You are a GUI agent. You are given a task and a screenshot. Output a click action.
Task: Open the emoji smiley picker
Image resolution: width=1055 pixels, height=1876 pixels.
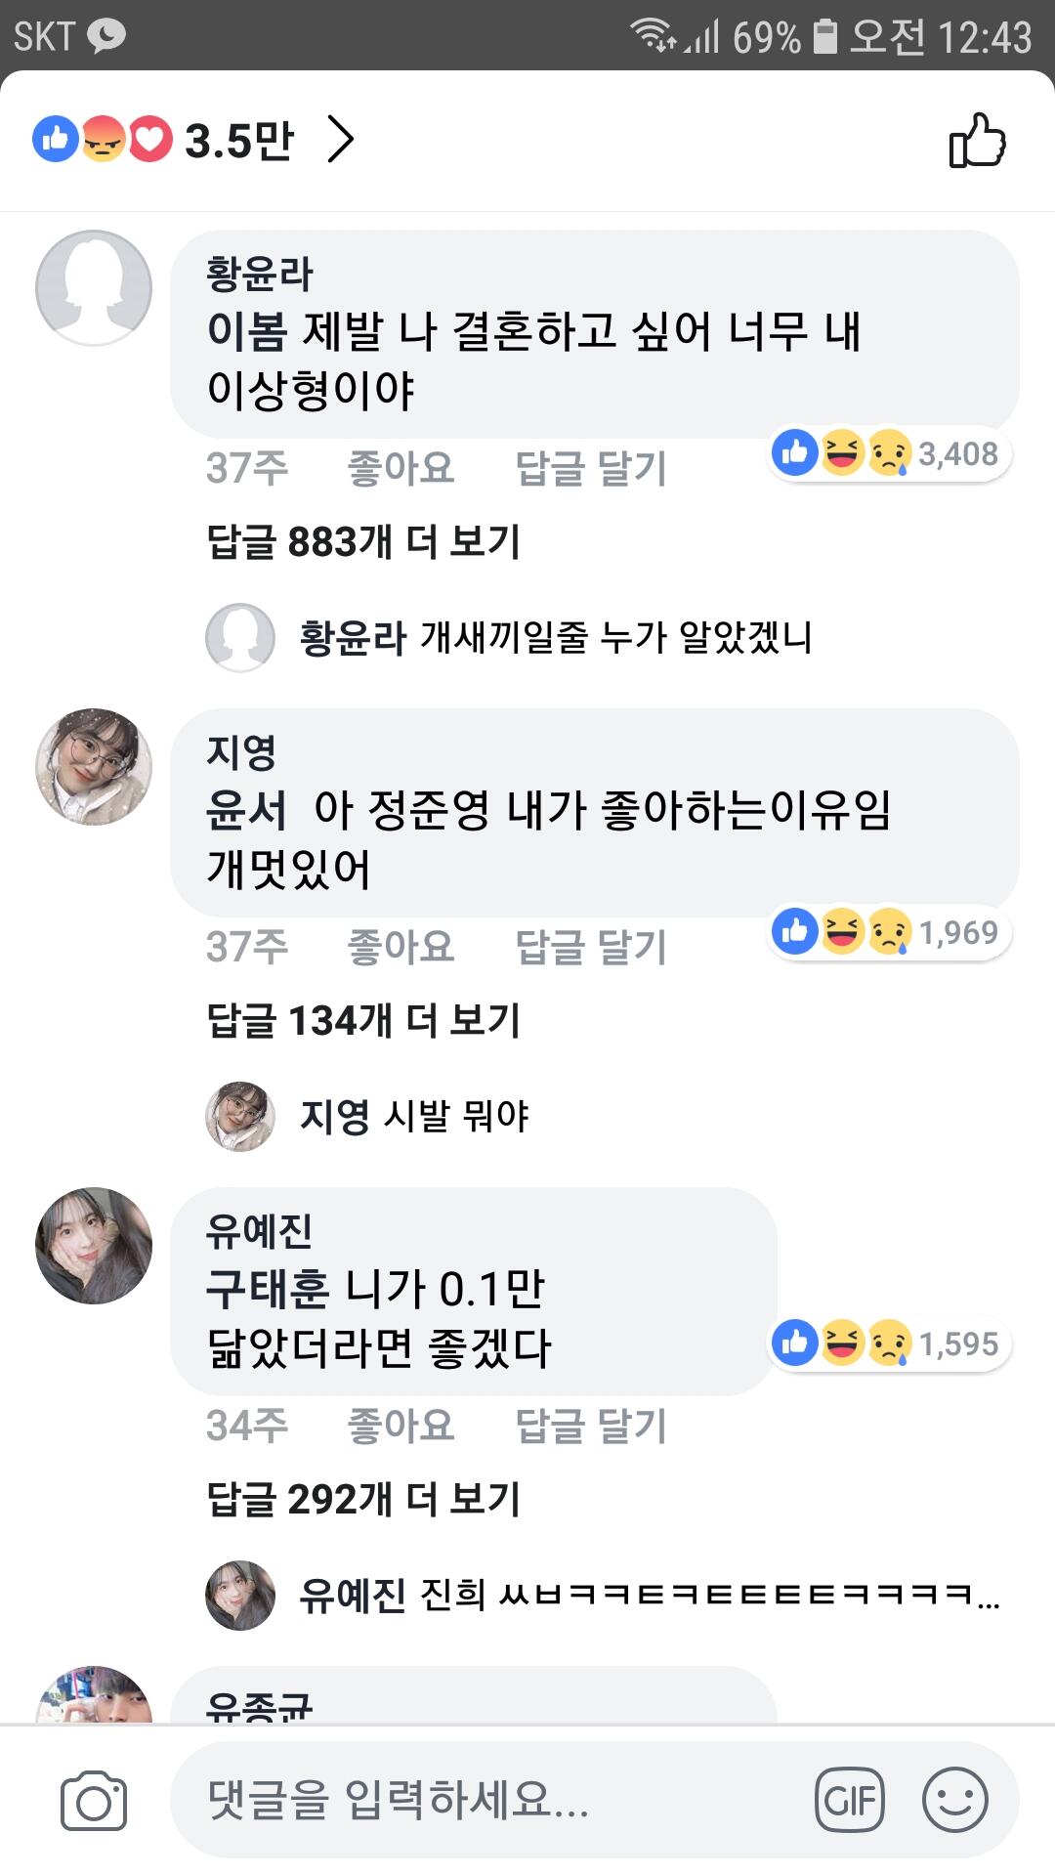click(954, 1800)
